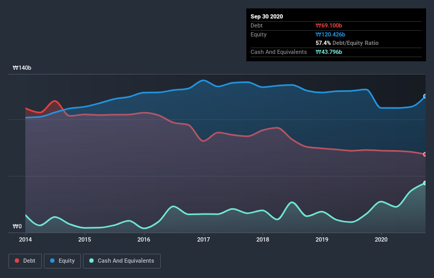Click the 2014 x-axis label
This screenshot has height=278, width=434.
coord(25,239)
